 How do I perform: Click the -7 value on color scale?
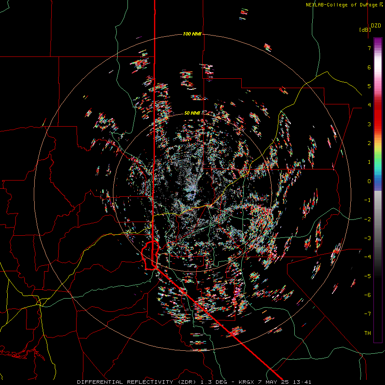(x=367, y=314)
